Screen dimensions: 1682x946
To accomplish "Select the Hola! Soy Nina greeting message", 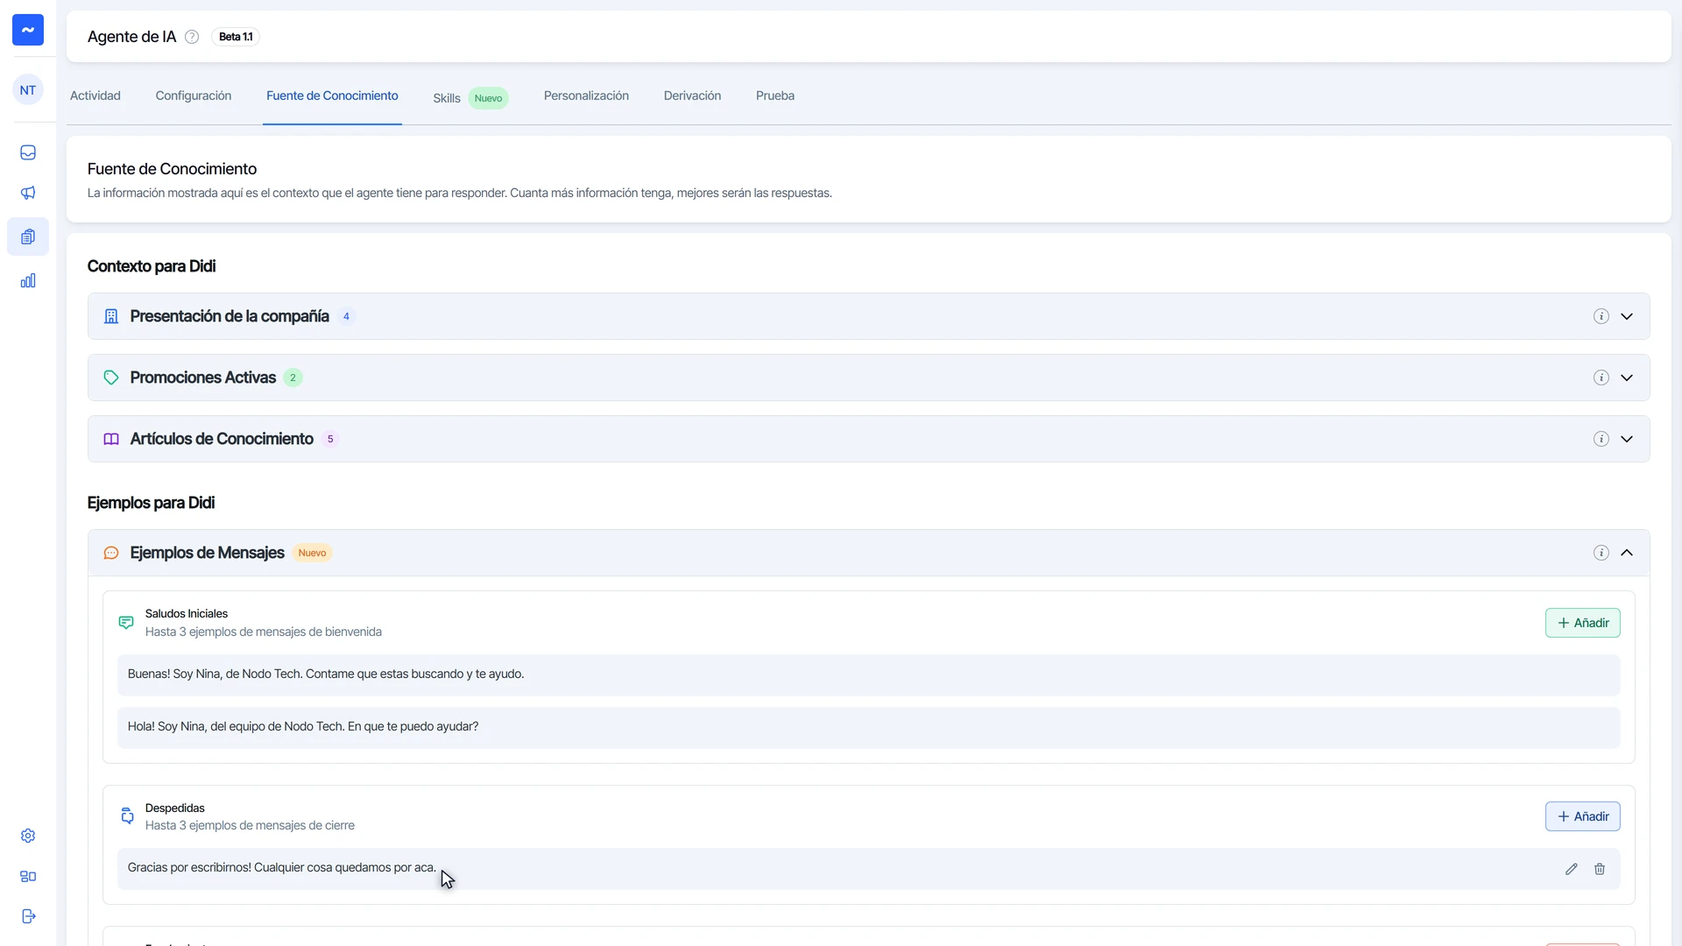I will pos(868,727).
